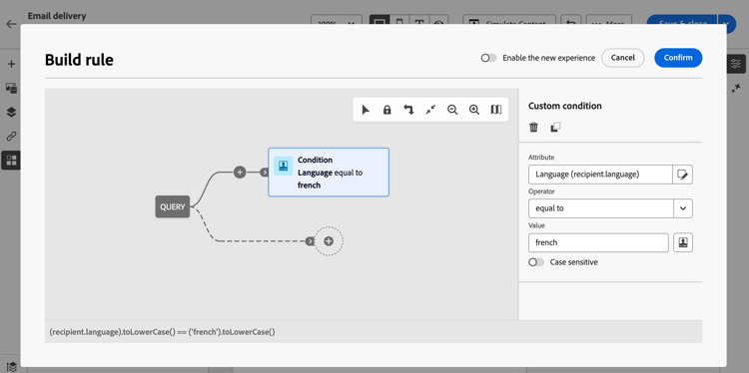The width and height of the screenshot is (749, 373).
Task: Toggle the minimap icon in canvas toolbar
Action: pos(495,110)
